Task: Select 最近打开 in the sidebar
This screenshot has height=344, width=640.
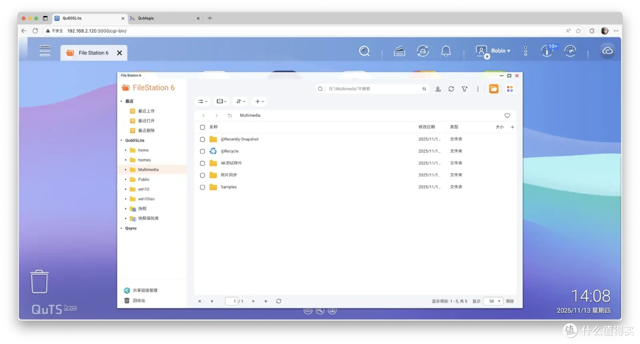Action: pyautogui.click(x=146, y=121)
